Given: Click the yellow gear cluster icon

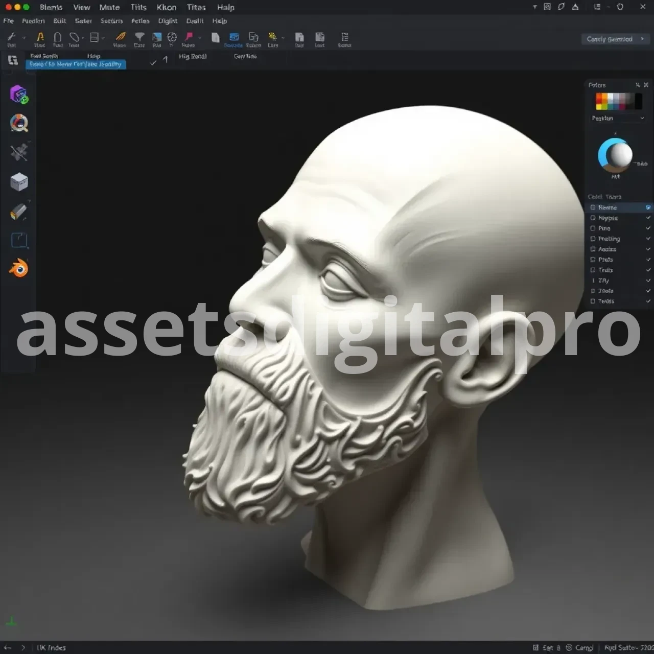Looking at the screenshot, I should [272, 37].
